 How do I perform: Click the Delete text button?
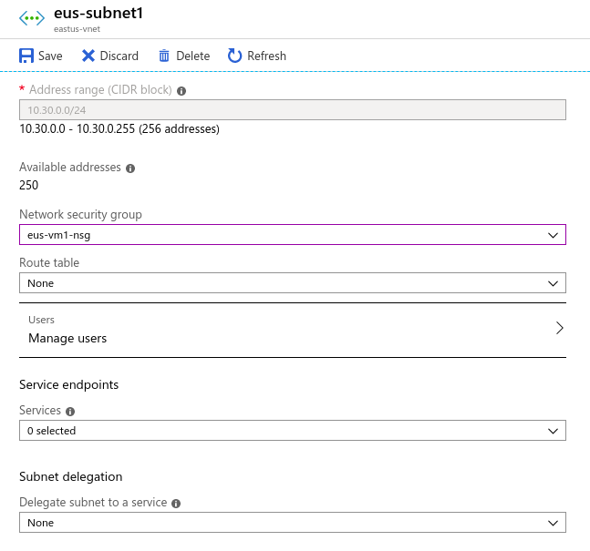coord(193,56)
